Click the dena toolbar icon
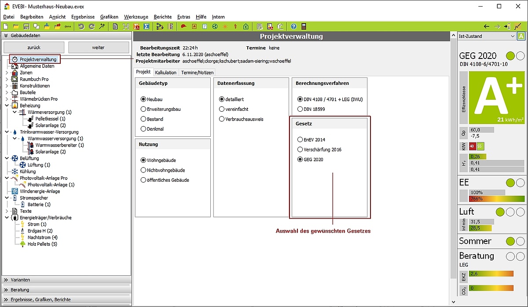Image resolution: width=528 pixels, height=307 pixels. 68,26
